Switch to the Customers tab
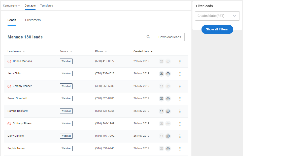This screenshot has width=303, height=156. [33, 20]
